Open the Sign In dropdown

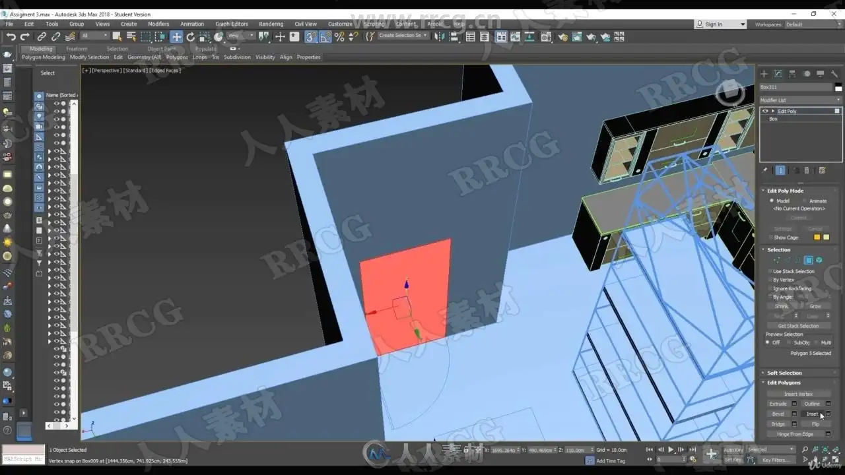click(x=720, y=24)
